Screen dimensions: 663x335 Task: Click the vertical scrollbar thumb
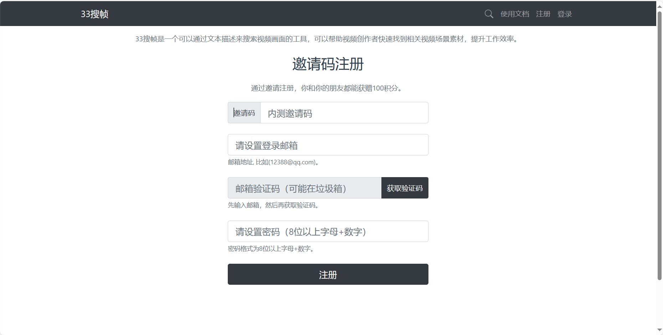tap(659, 143)
